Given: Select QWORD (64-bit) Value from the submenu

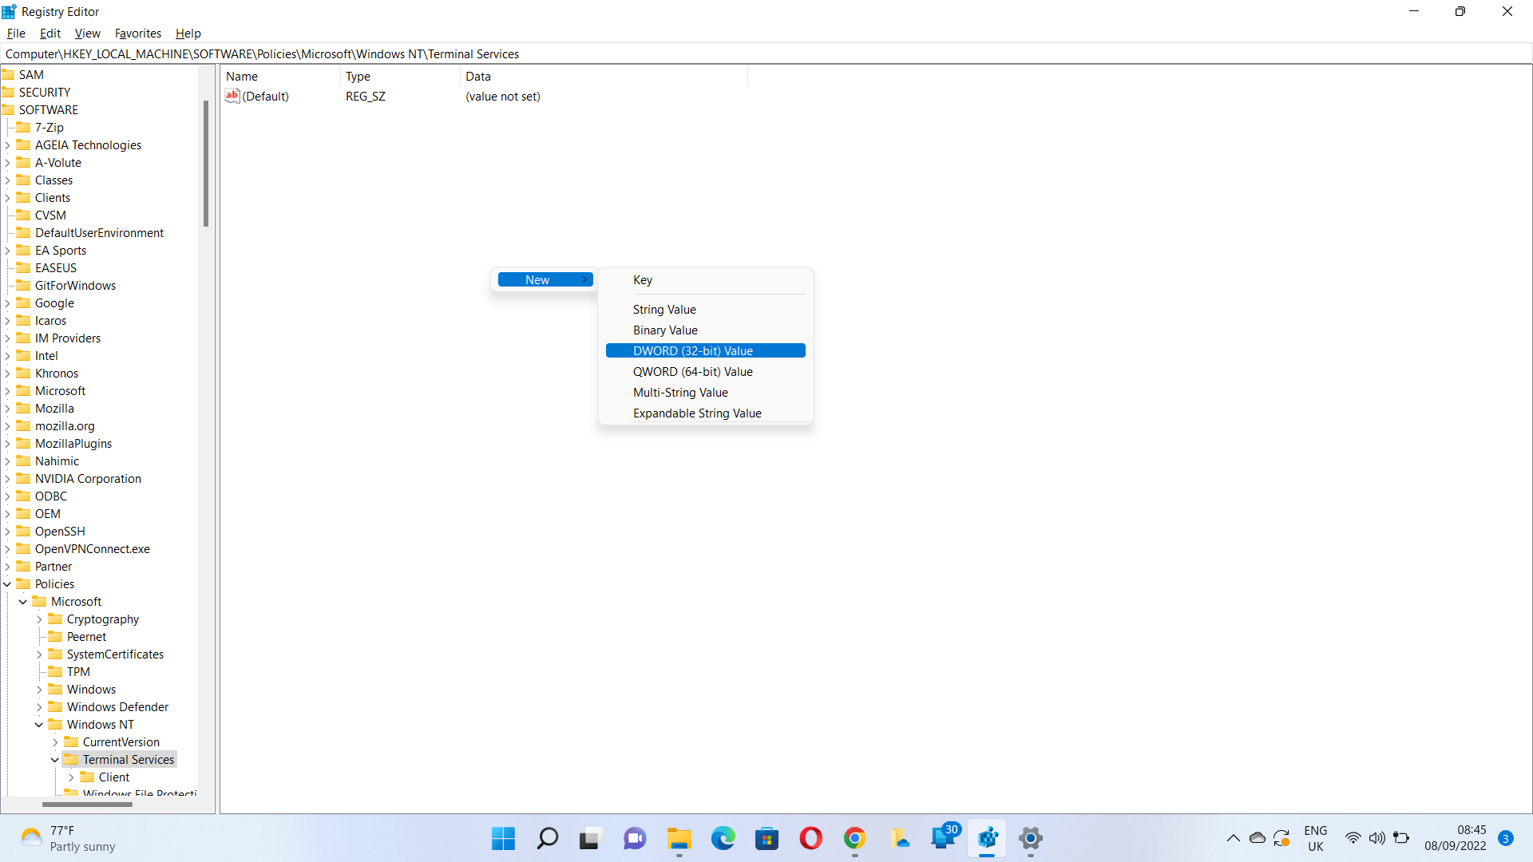Looking at the screenshot, I should coord(692,371).
